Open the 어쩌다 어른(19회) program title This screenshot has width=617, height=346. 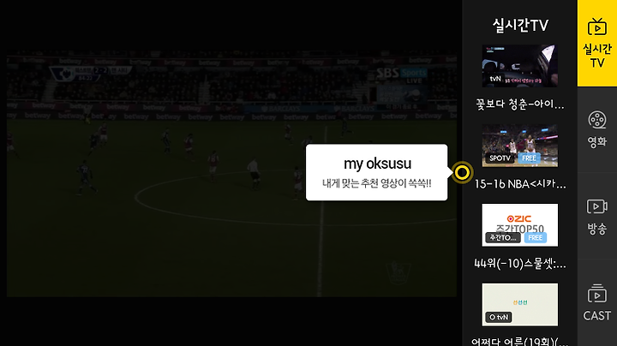coord(520,341)
